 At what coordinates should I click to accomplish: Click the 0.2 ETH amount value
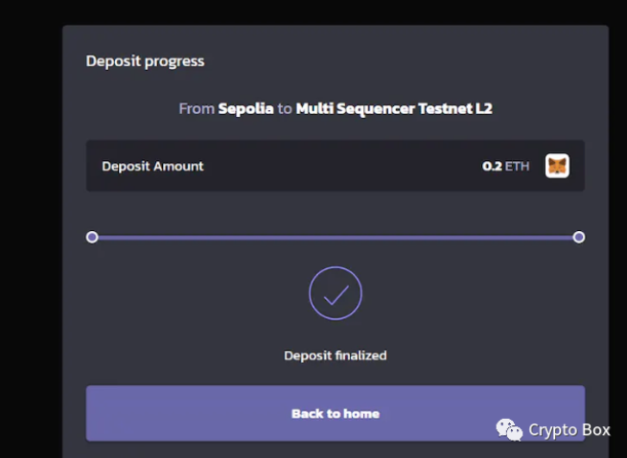click(x=505, y=166)
